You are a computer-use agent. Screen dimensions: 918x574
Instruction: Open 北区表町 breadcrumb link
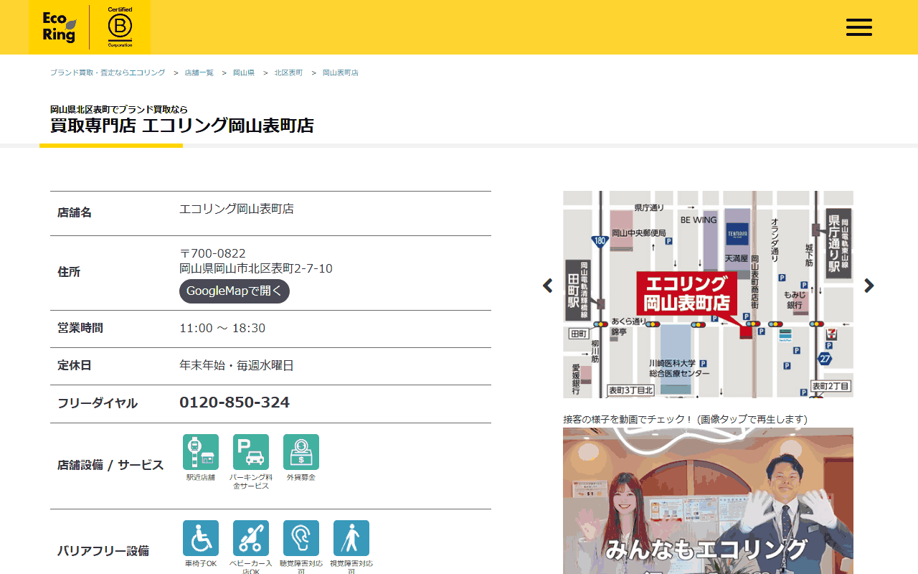click(288, 73)
